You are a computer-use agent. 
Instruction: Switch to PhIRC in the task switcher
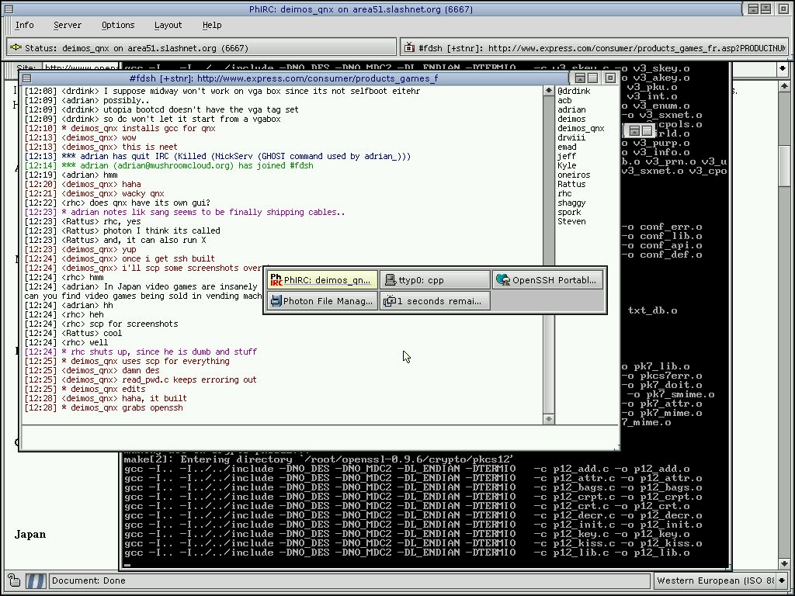[x=321, y=280]
